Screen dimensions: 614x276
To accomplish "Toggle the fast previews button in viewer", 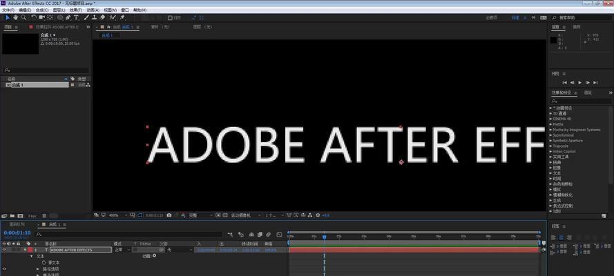I will tap(297, 215).
